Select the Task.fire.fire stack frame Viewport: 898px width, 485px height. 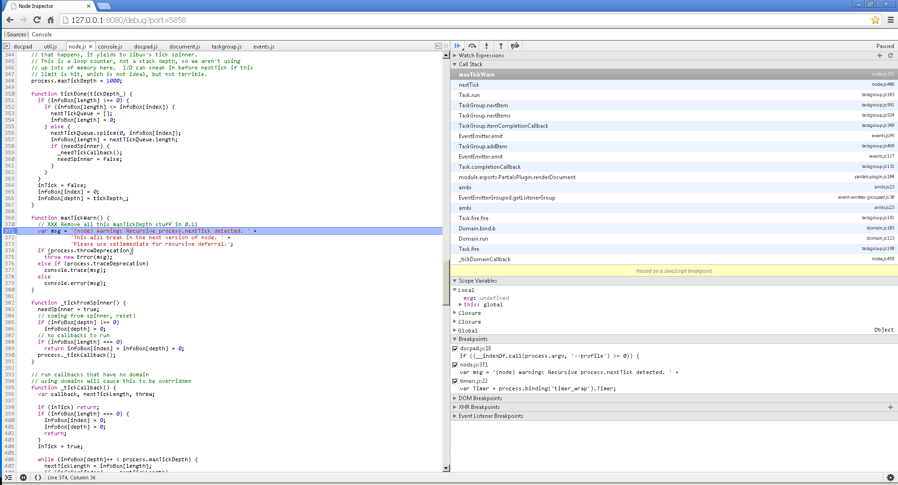[674, 218]
